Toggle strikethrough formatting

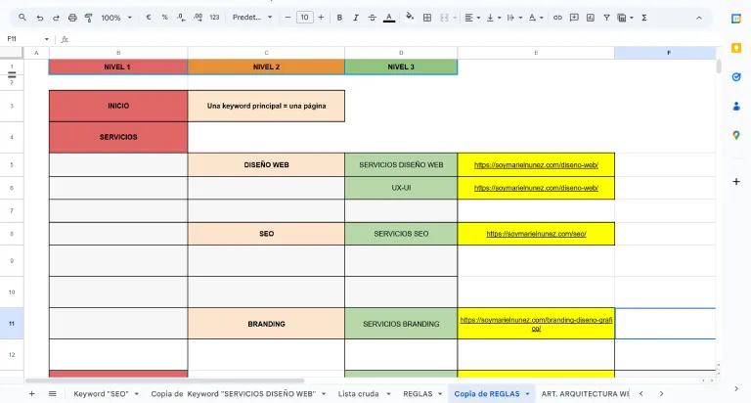[x=373, y=18]
